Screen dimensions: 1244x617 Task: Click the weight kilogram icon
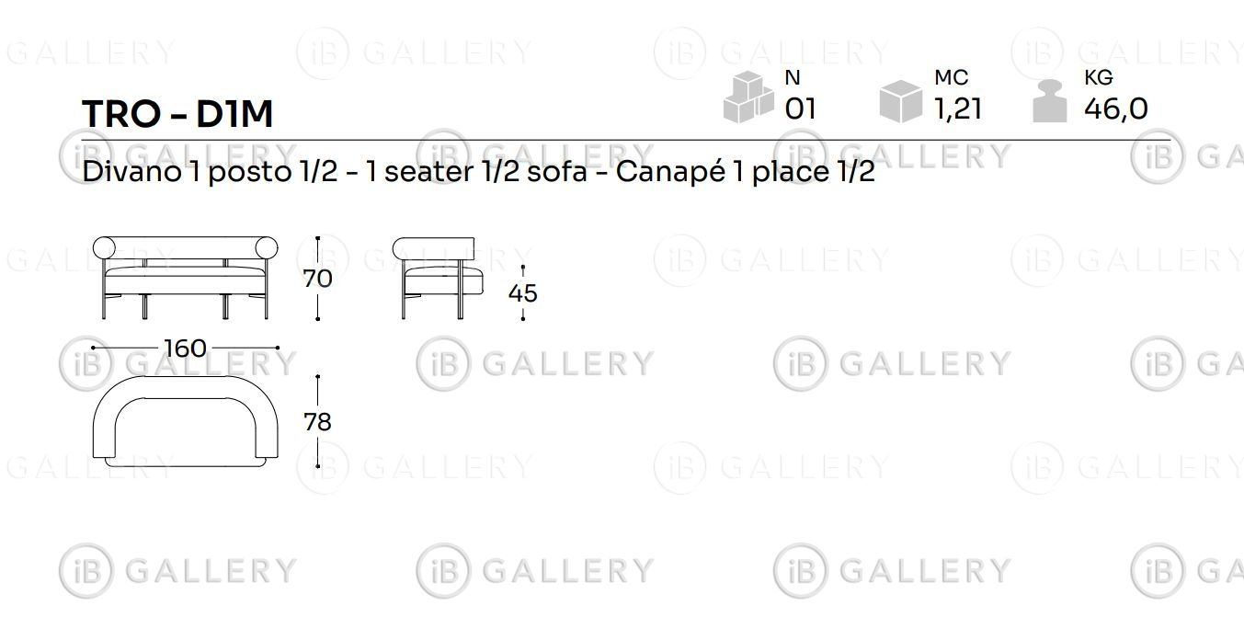1050,101
